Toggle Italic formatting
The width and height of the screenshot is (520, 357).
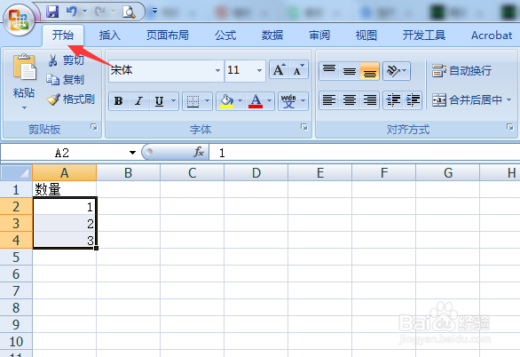(139, 101)
